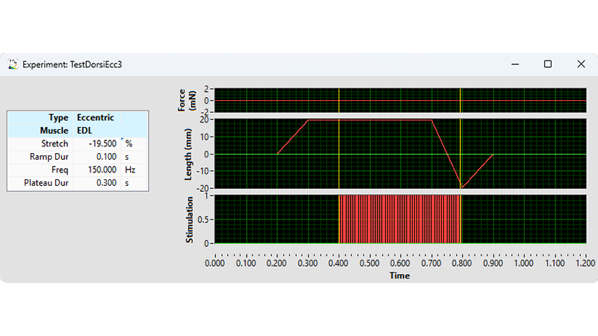Maximize the experiment window
Image resolution: width=598 pixels, height=336 pixels.
tap(548, 64)
